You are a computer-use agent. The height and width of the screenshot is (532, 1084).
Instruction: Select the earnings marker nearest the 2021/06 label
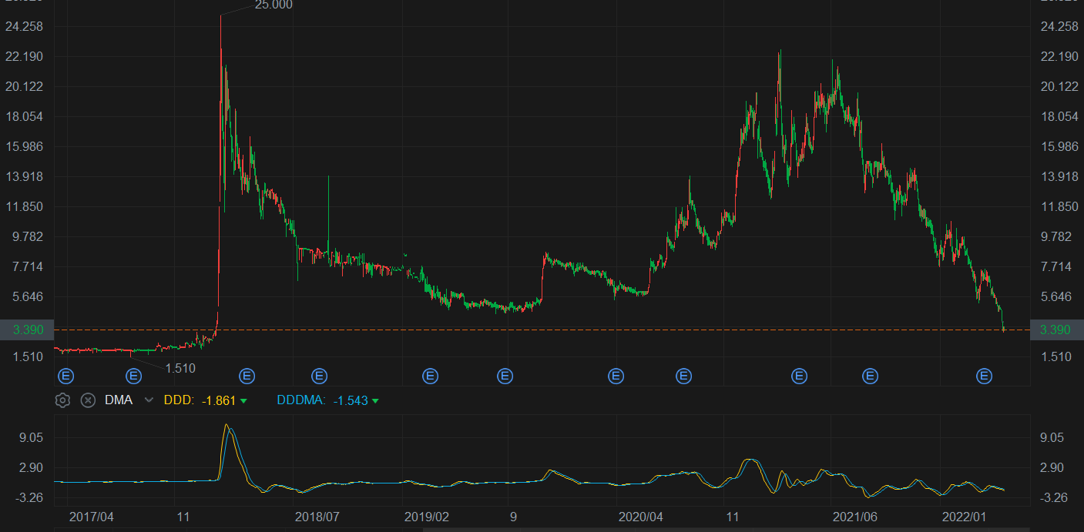tap(870, 376)
